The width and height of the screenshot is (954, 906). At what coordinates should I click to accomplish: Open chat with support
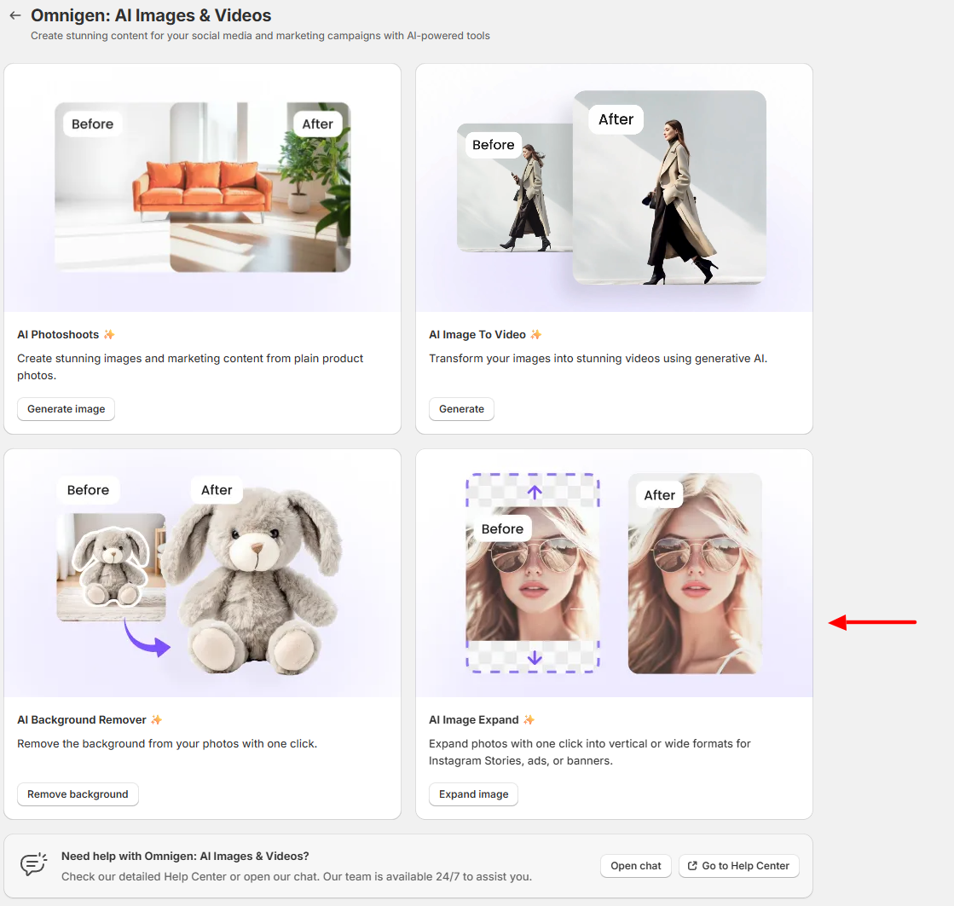coord(636,866)
